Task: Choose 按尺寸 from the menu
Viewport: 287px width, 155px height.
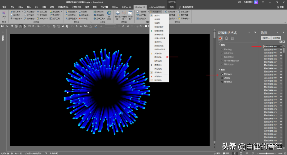Action: point(157,16)
